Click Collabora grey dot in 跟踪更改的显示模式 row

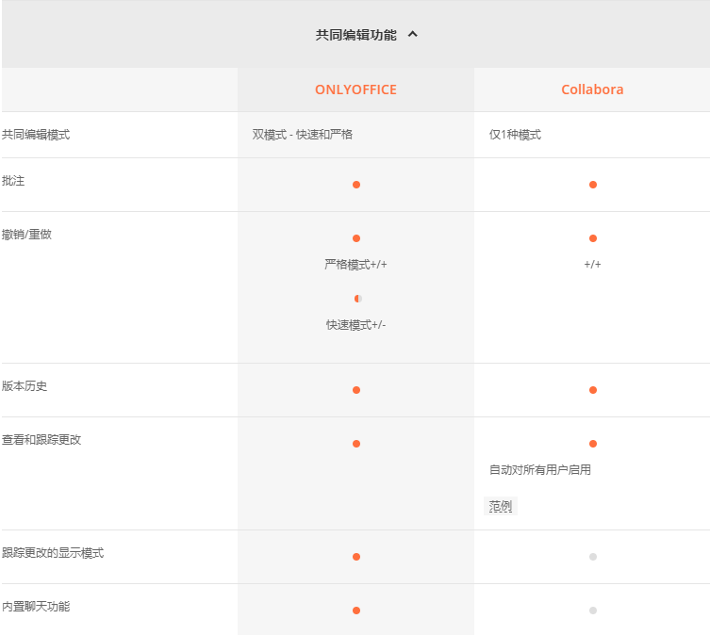tap(593, 557)
